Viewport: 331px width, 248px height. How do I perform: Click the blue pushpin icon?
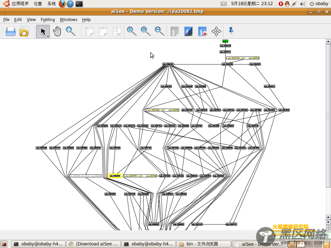click(231, 31)
